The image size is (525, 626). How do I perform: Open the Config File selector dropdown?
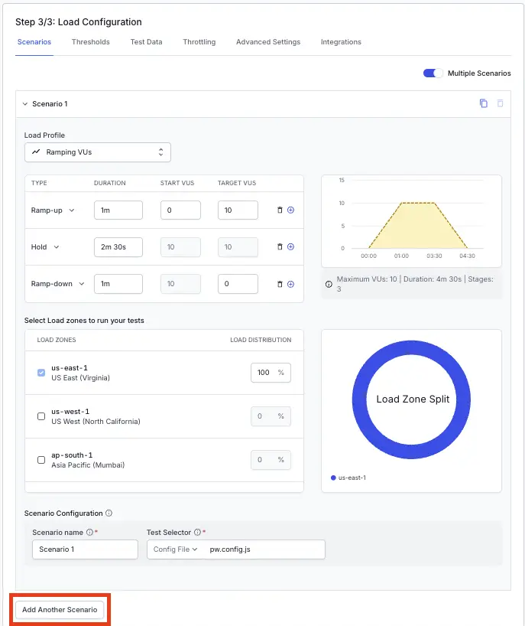(x=176, y=549)
